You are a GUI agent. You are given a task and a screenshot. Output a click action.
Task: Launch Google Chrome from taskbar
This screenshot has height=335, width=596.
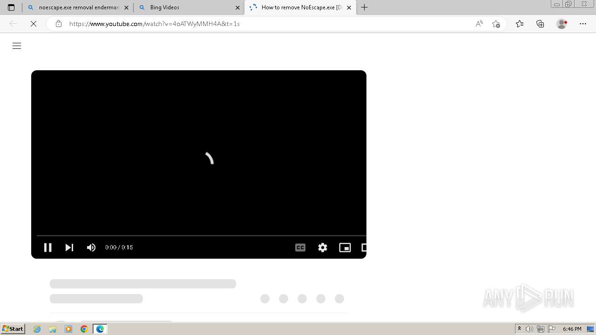(x=84, y=329)
